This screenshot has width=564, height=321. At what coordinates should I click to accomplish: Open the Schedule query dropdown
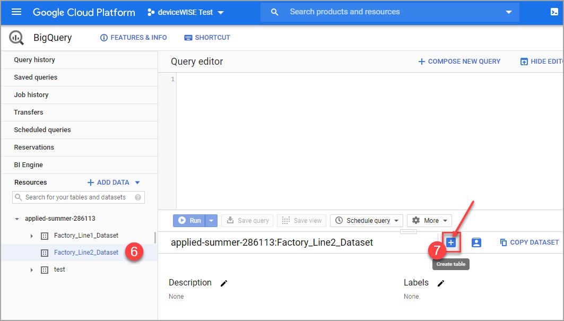367,221
